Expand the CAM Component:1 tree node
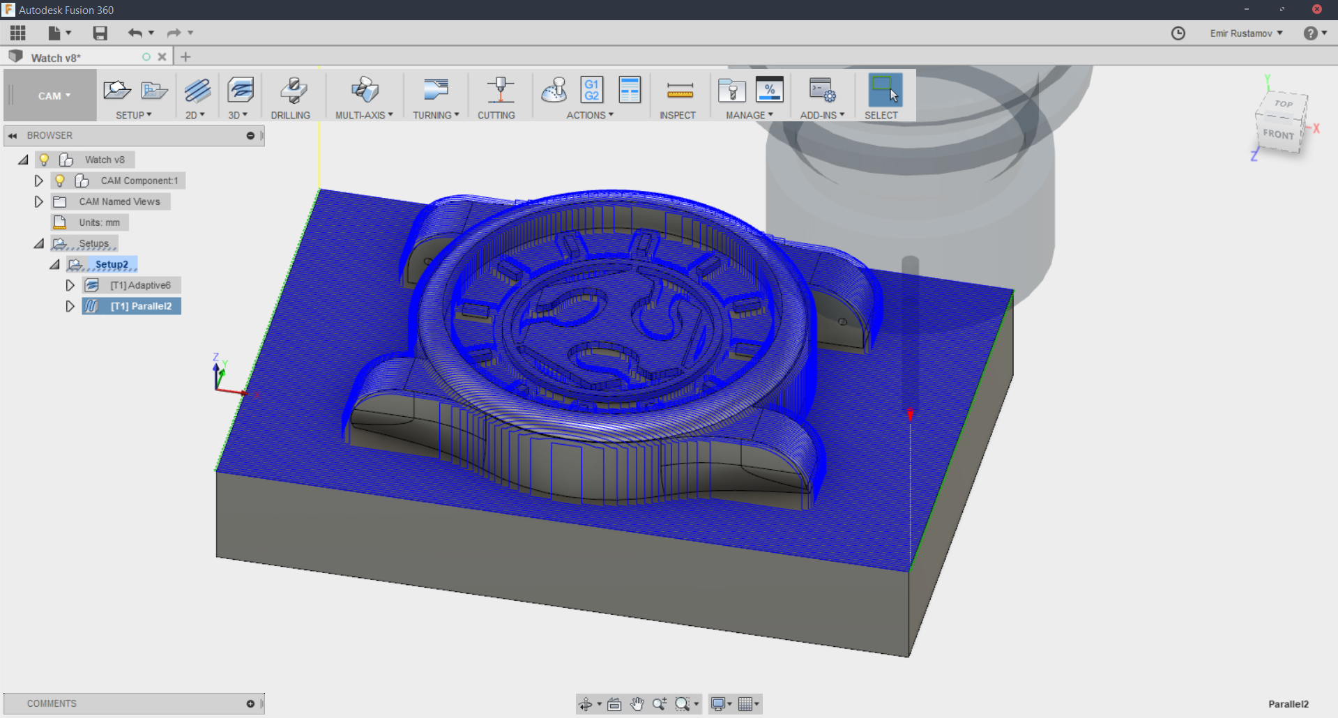The image size is (1338, 718). point(39,181)
